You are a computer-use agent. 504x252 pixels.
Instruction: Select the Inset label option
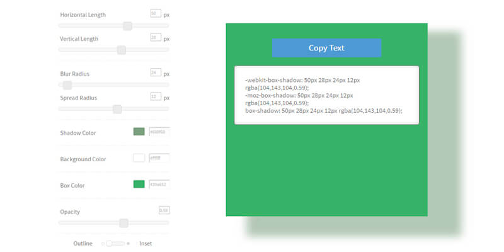pos(145,243)
